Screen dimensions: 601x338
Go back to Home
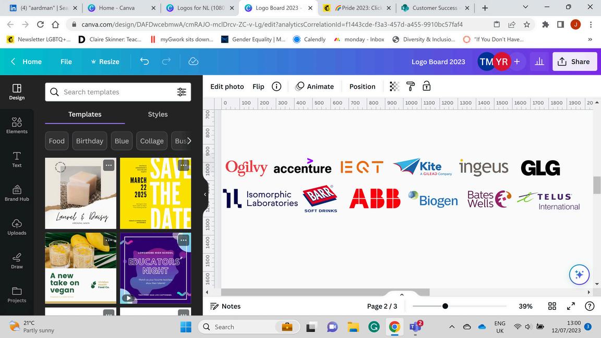point(26,62)
